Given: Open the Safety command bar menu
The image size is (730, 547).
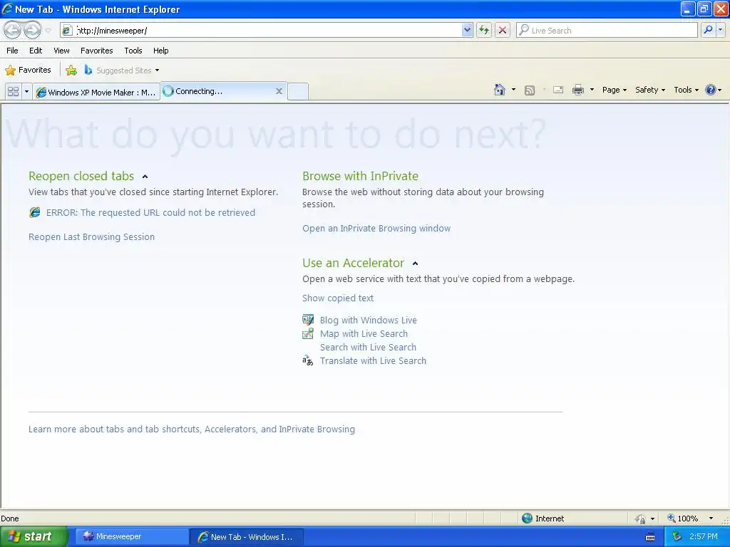Looking at the screenshot, I should (x=650, y=90).
